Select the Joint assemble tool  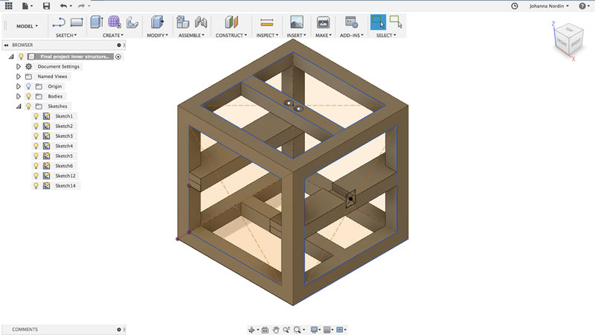pyautogui.click(x=201, y=22)
